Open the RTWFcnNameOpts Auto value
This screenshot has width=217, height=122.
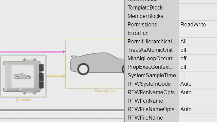click(x=186, y=93)
